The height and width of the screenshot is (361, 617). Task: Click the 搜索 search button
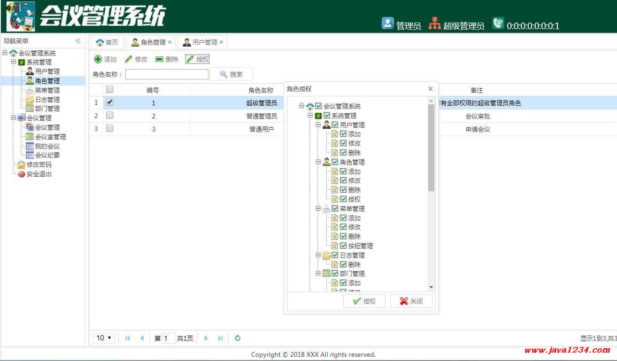click(x=231, y=74)
